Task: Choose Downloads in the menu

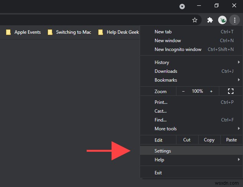Action: [166, 71]
